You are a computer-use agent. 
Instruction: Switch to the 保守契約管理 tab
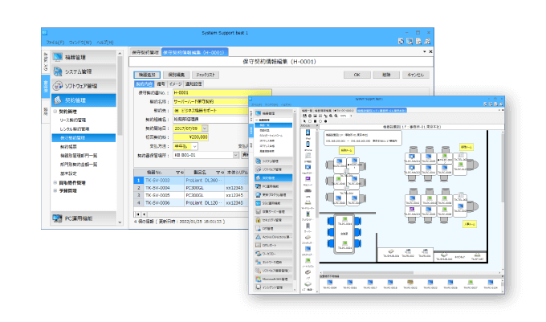[145, 51]
